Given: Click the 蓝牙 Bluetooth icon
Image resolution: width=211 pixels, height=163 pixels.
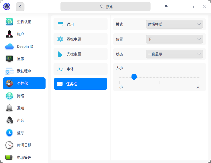Looking at the screenshot, I should (10, 133).
